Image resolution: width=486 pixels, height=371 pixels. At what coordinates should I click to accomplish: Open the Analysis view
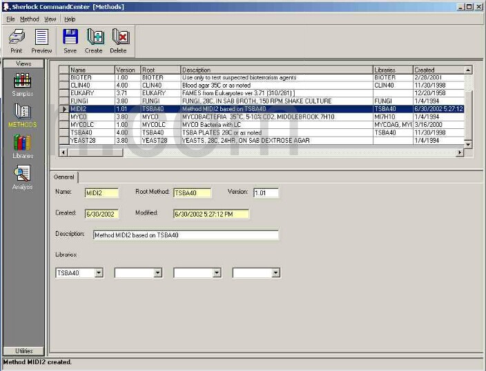[x=22, y=177]
